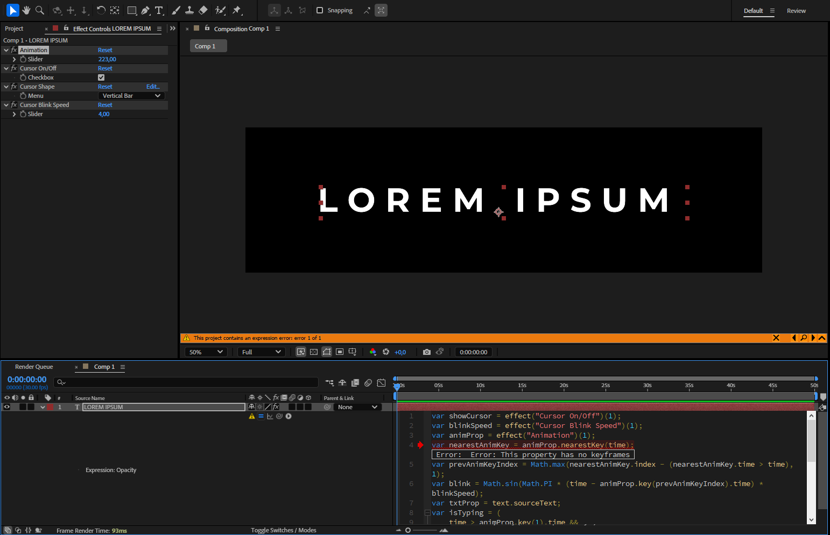This screenshot has height=535, width=830.
Task: Open the Cursor Shape Menu dropdown showing Vertical Bar
Action: coord(131,95)
